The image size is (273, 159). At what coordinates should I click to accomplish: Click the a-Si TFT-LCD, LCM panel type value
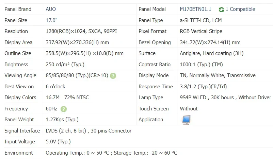tap(201, 20)
